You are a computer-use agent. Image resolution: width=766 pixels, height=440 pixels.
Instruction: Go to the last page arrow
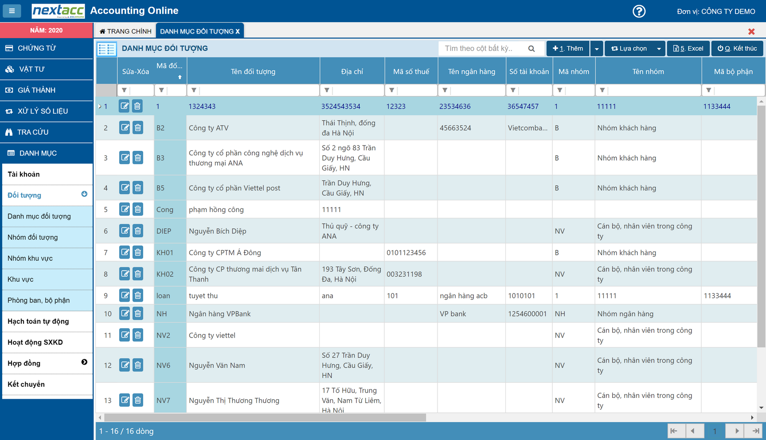click(755, 431)
